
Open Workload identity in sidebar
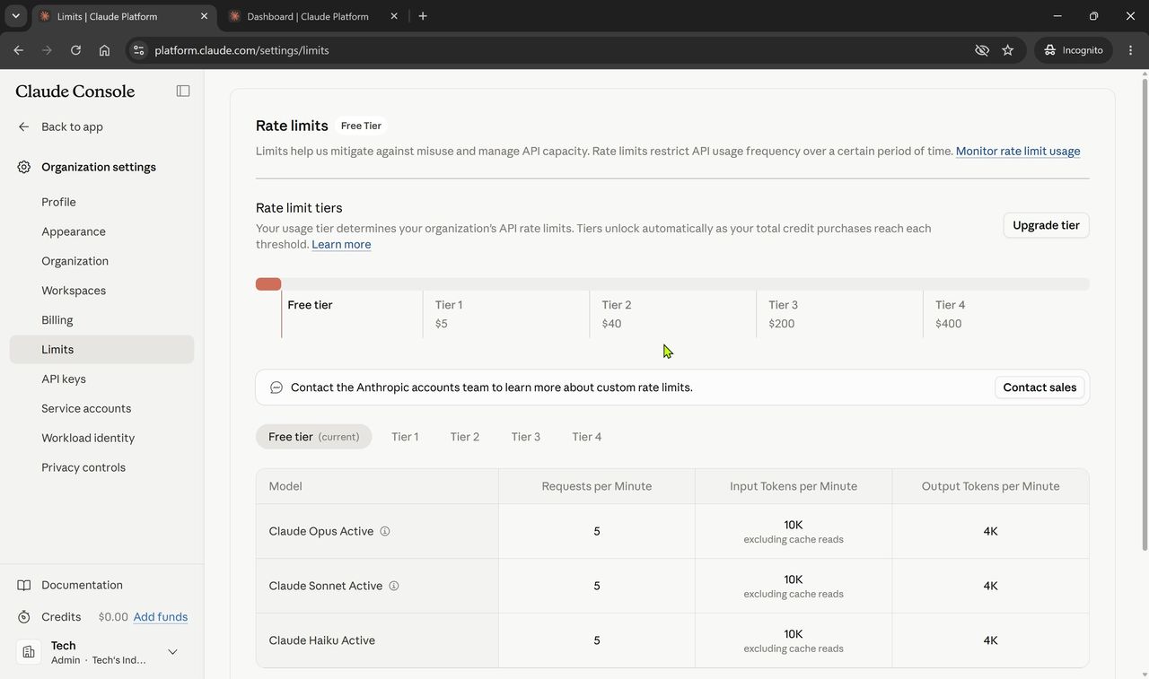click(101, 439)
